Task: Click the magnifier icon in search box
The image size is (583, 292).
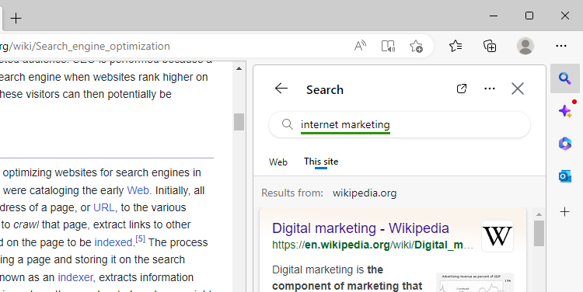Action: 287,124
